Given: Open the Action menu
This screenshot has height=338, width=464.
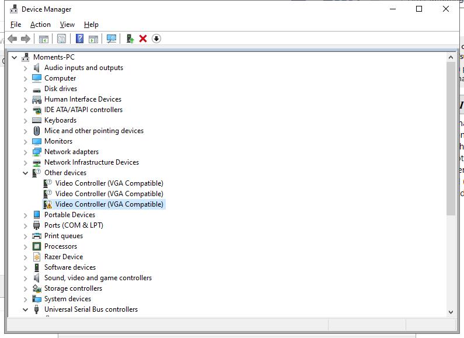Looking at the screenshot, I should pyautogui.click(x=40, y=25).
